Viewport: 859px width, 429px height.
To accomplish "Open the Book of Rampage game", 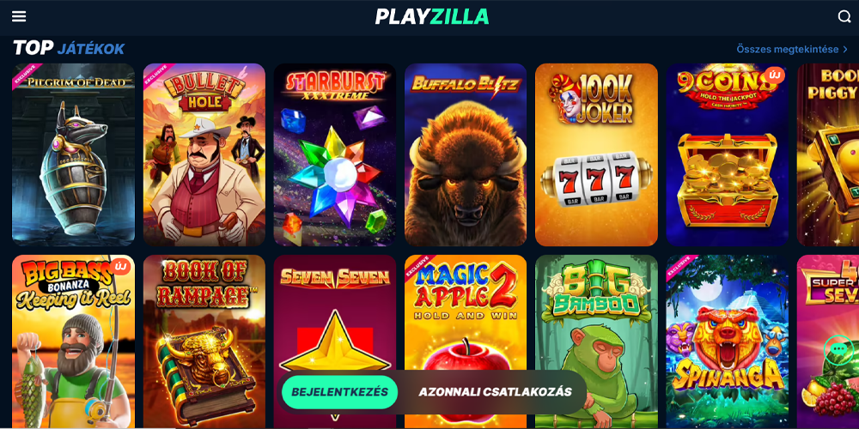I will [204, 341].
